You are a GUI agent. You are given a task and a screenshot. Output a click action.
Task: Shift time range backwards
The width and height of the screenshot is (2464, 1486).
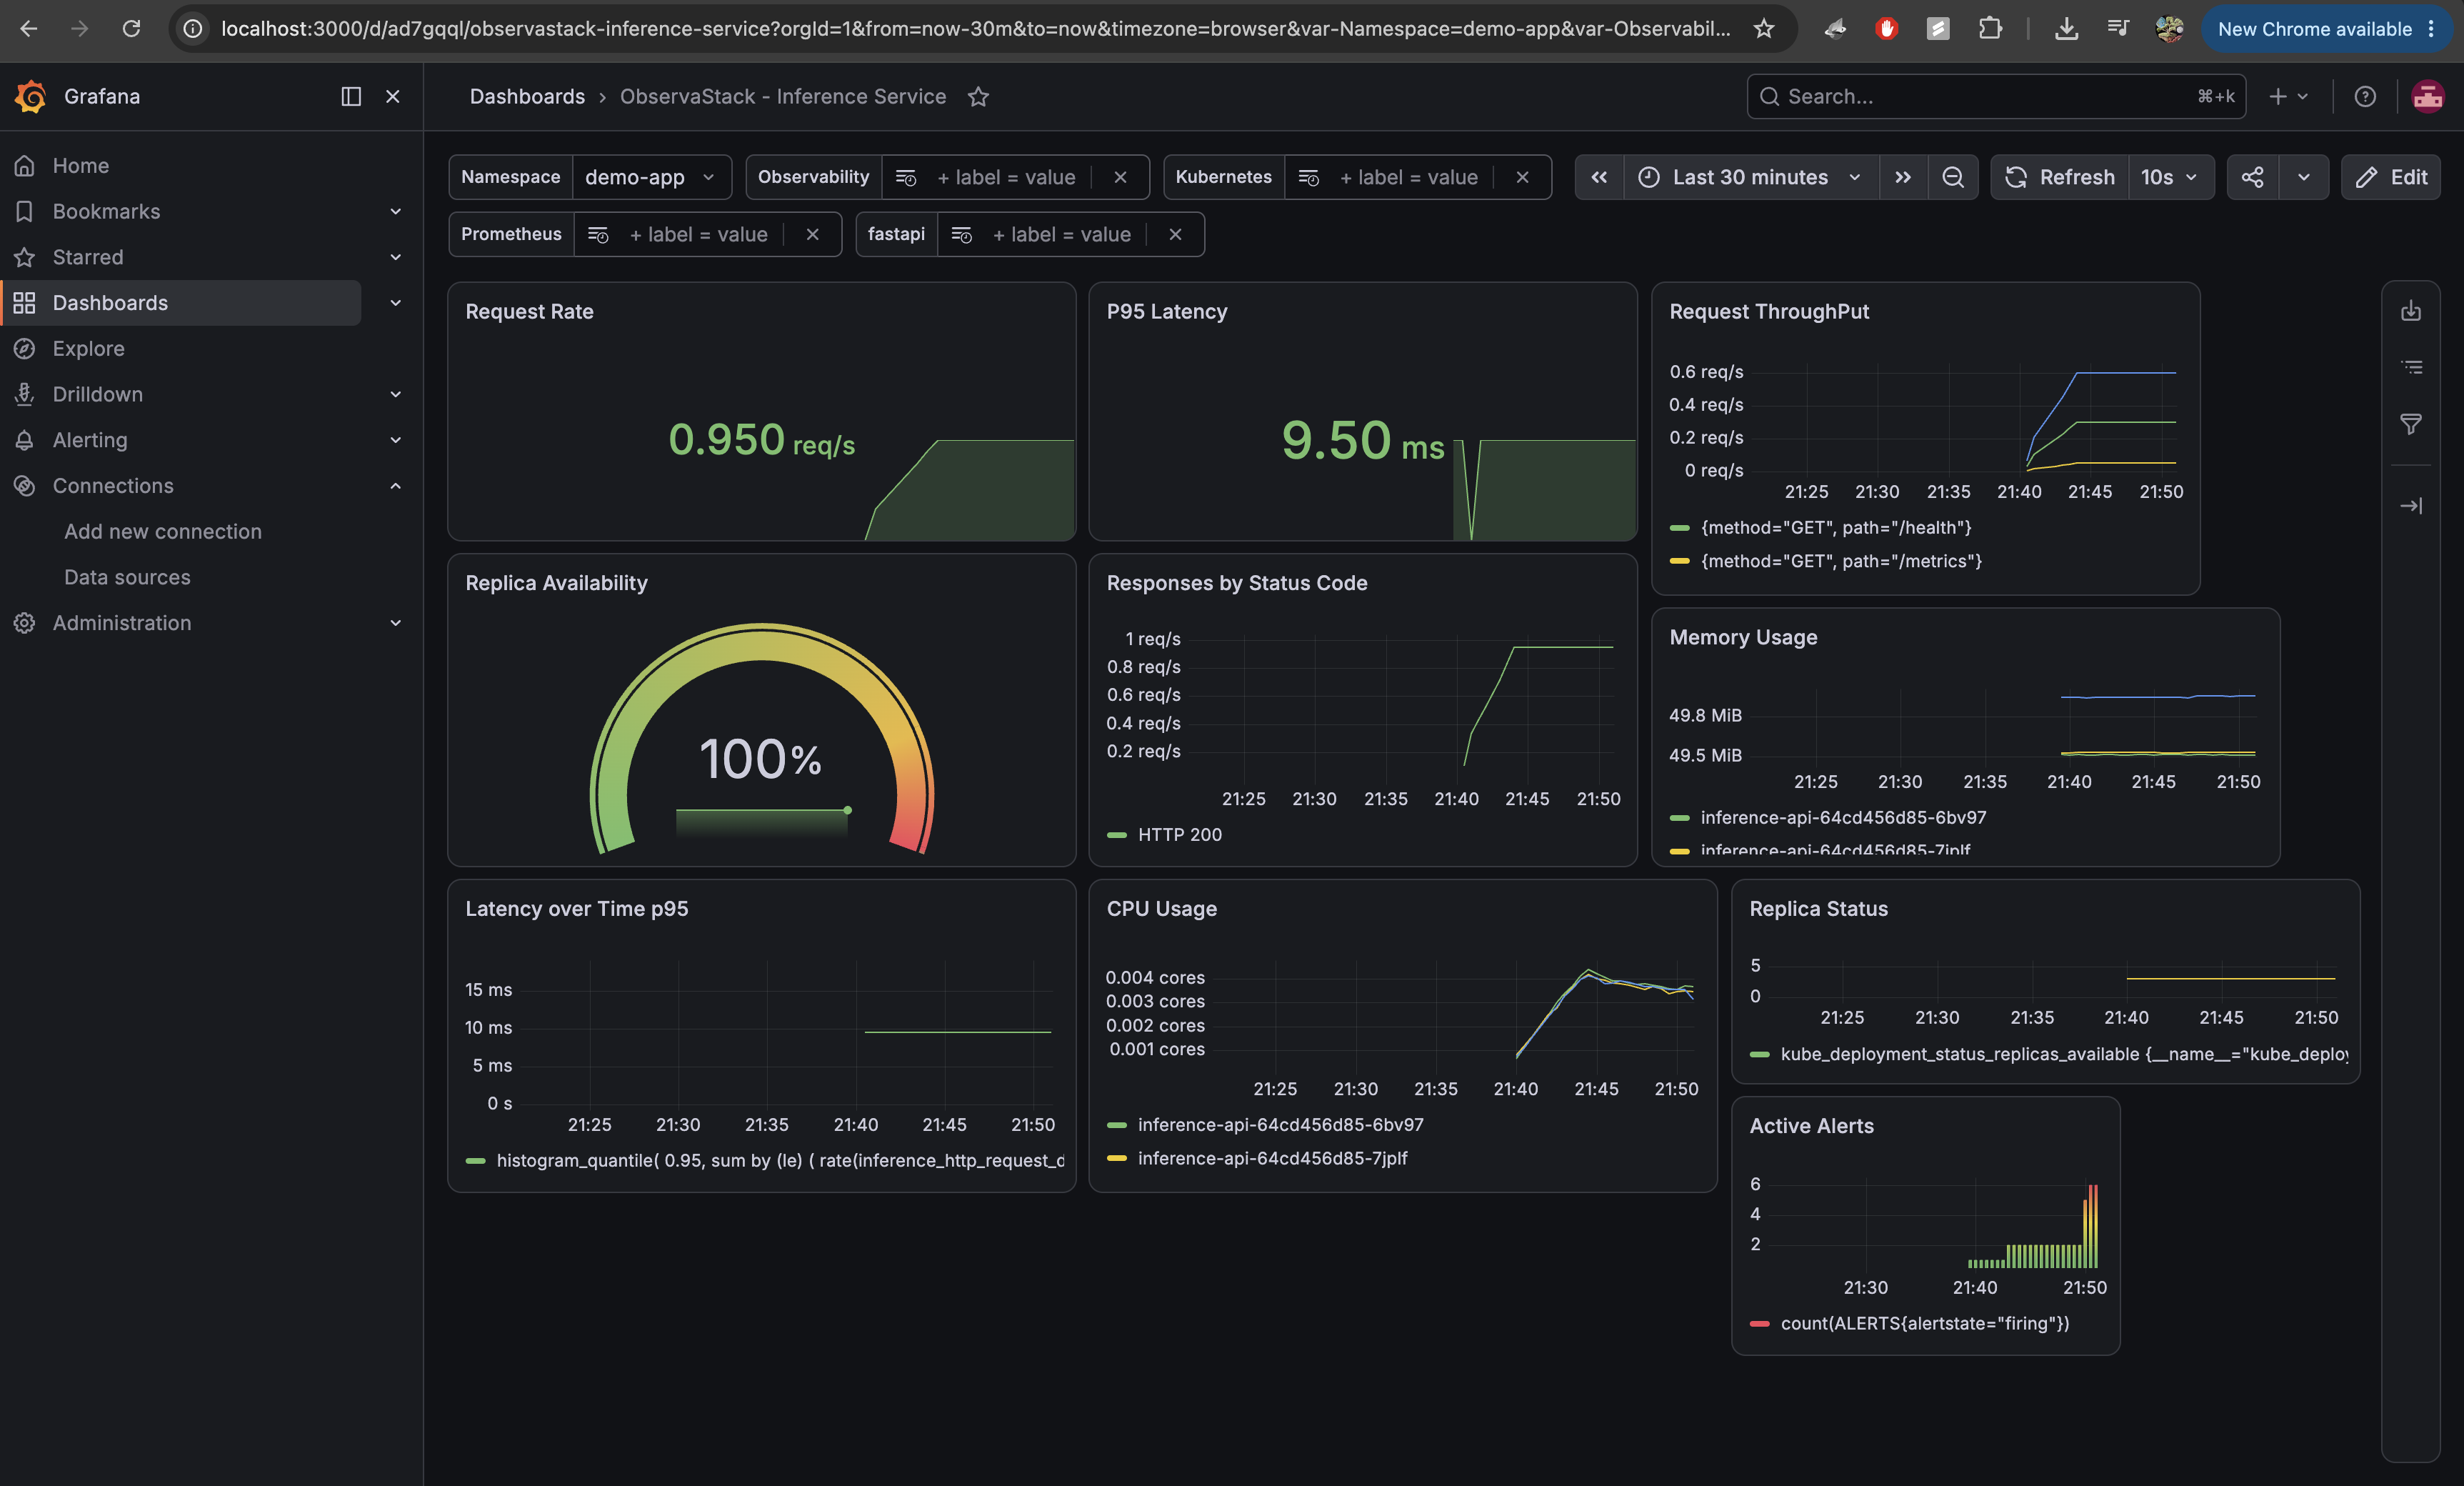tap(1599, 177)
